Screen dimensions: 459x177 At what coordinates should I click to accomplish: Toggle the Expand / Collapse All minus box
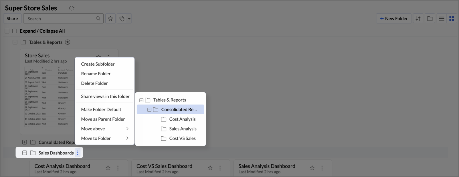click(15, 31)
